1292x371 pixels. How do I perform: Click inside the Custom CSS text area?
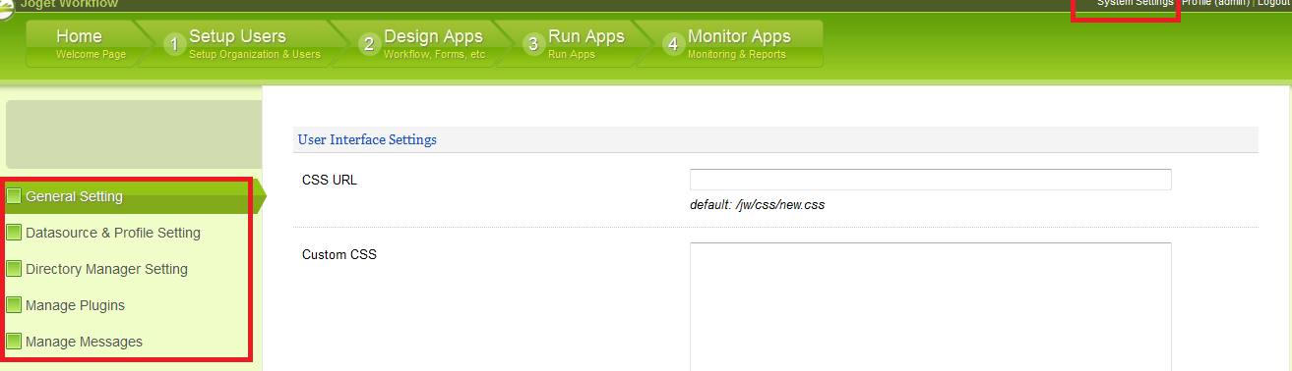(x=931, y=306)
